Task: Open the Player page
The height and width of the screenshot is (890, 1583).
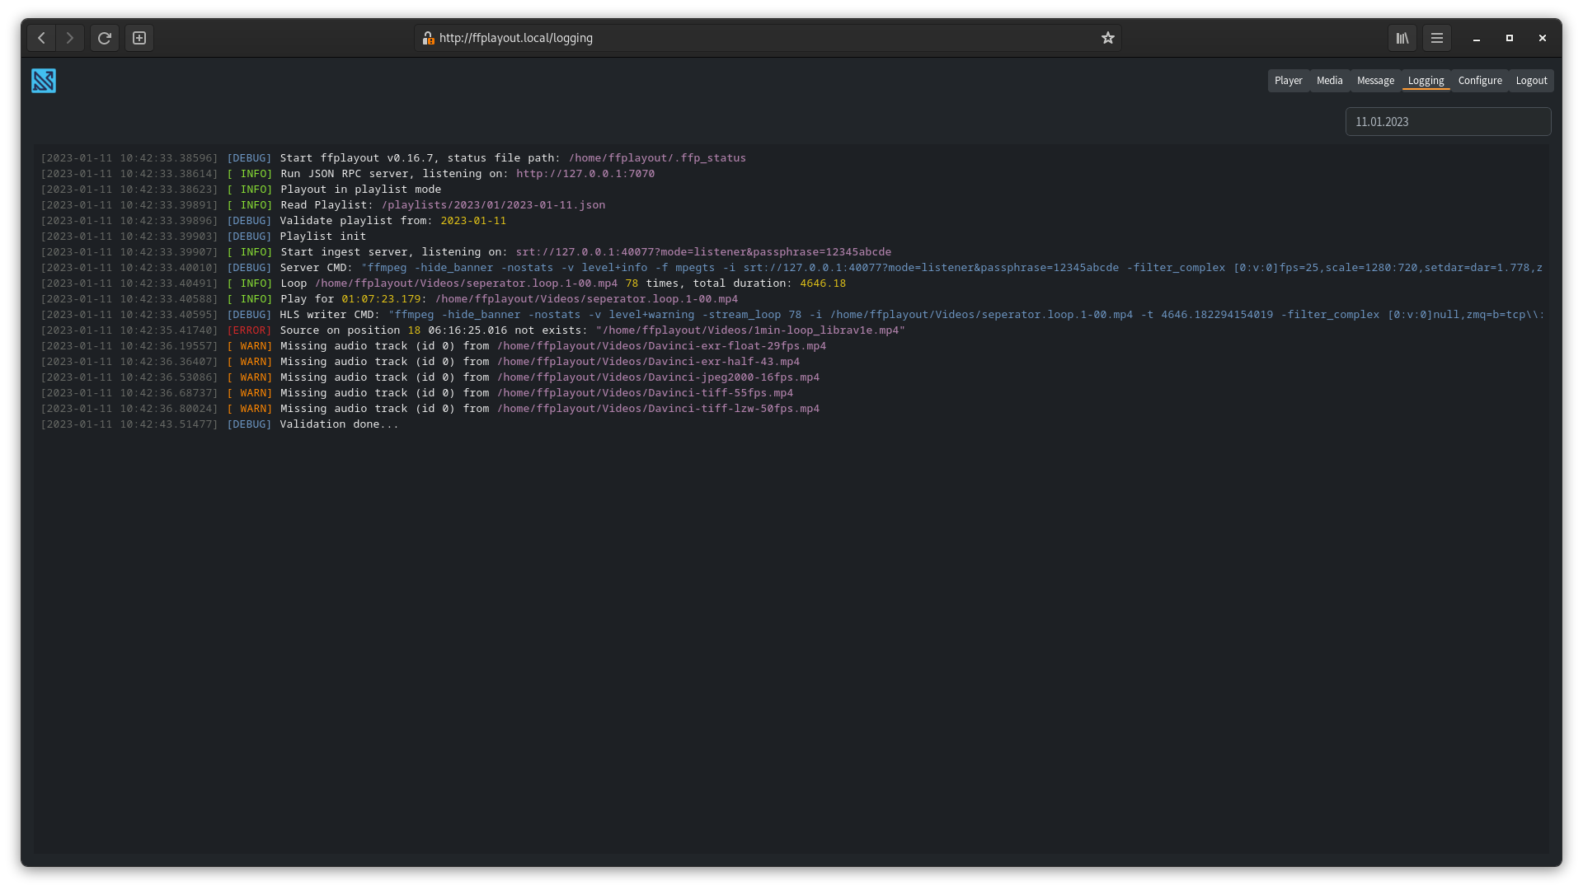Action: click(x=1289, y=81)
